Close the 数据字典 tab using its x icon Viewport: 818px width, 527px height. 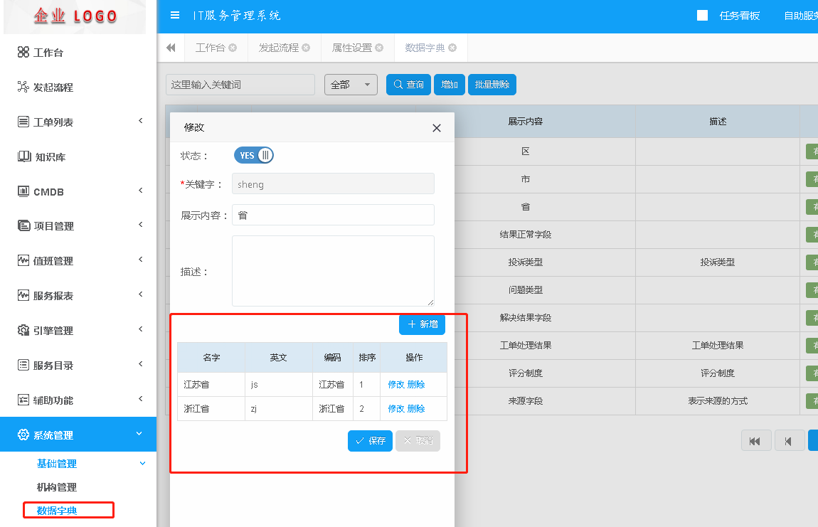(452, 48)
